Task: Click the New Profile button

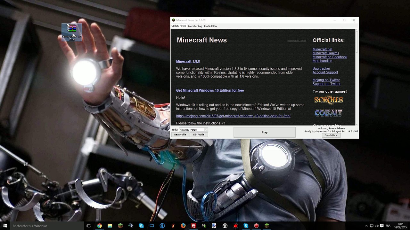Action: 180,134
